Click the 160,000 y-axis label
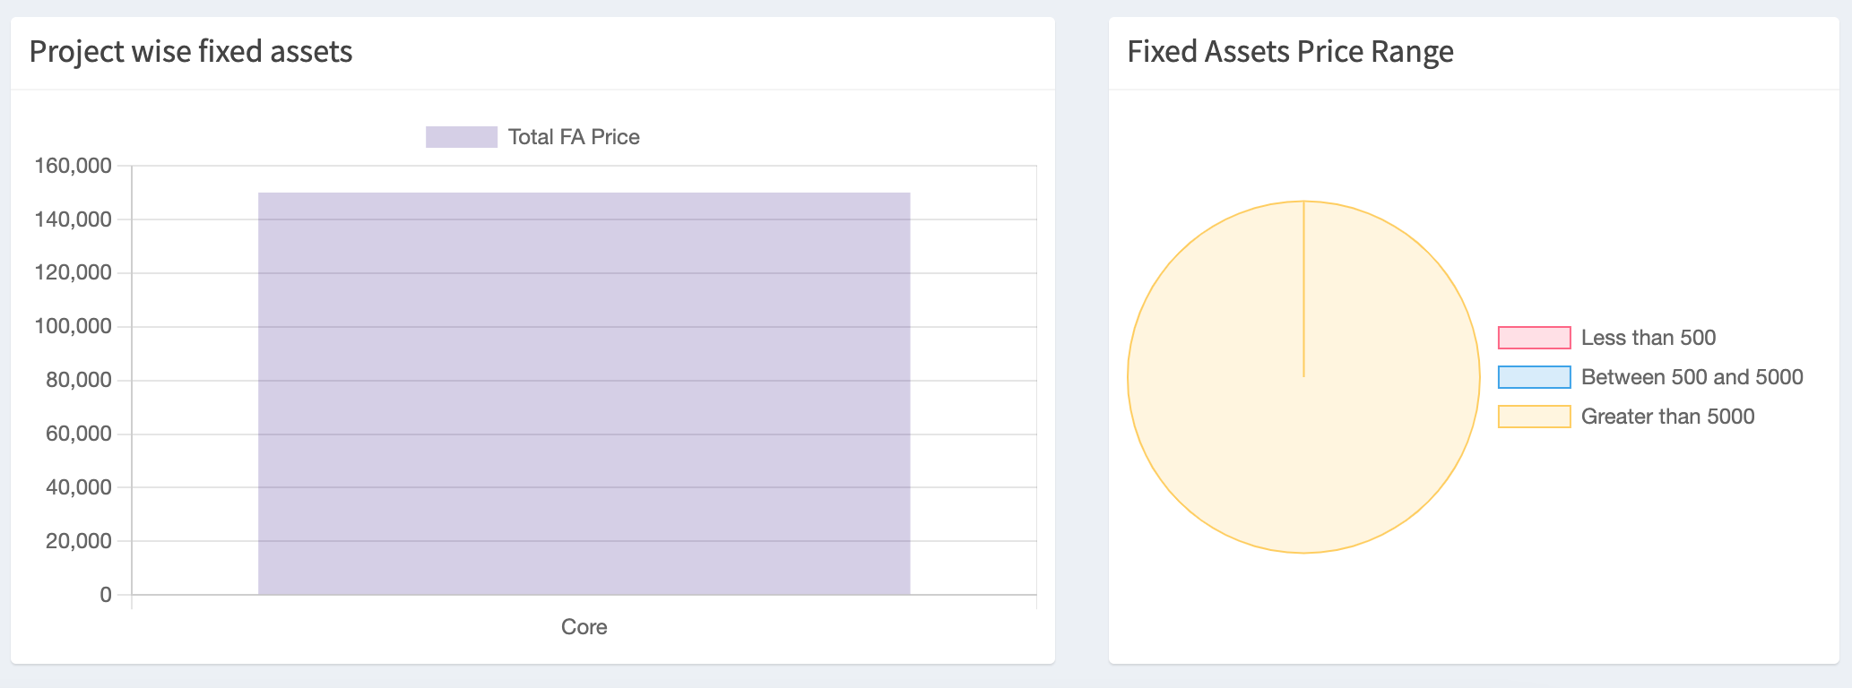Image resolution: width=1852 pixels, height=688 pixels. [x=74, y=166]
